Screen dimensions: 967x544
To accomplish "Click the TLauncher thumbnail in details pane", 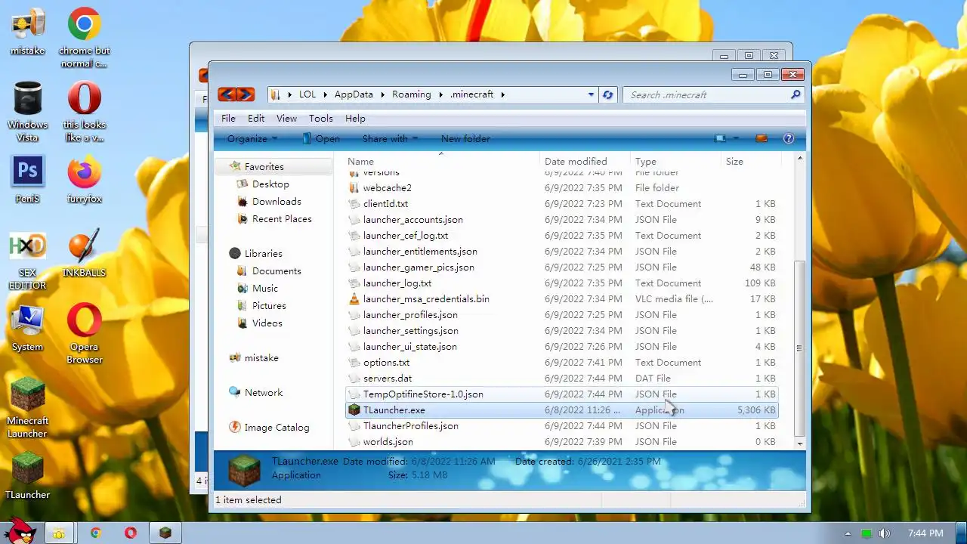I will tap(244, 469).
